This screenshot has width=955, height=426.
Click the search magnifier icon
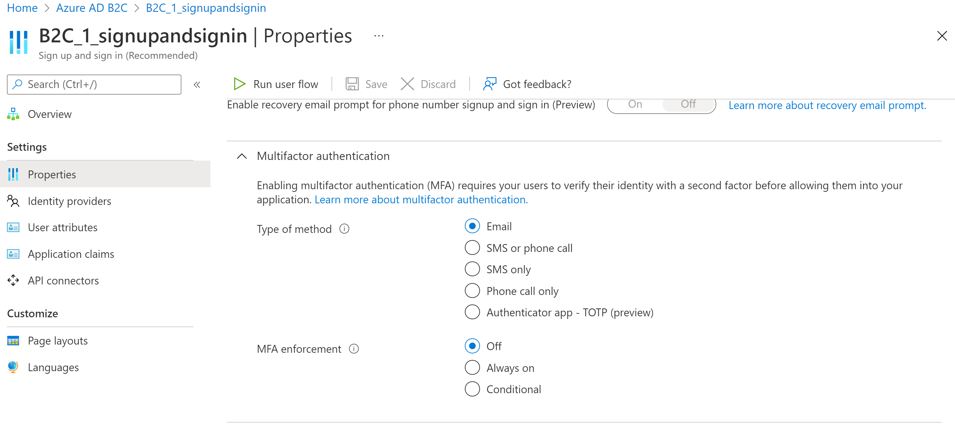coord(17,84)
